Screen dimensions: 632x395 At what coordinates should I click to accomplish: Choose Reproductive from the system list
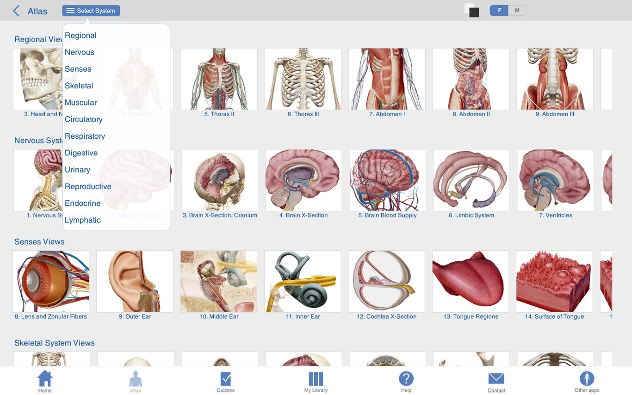(88, 186)
